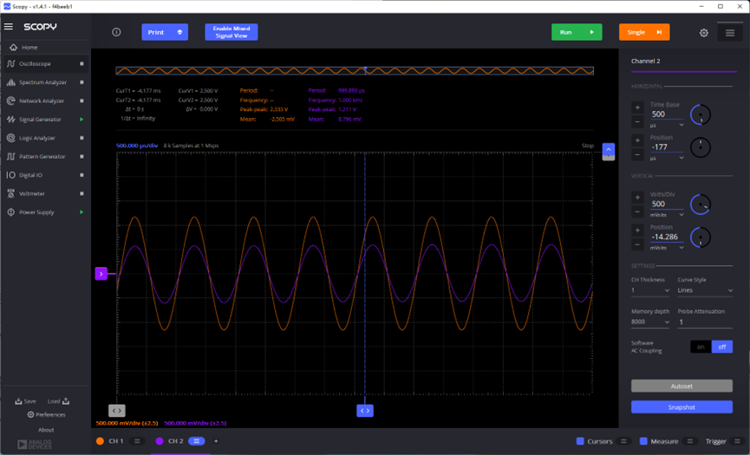Click the horizontal Position rotary knob
Screen dimensions: 750x455
point(701,147)
